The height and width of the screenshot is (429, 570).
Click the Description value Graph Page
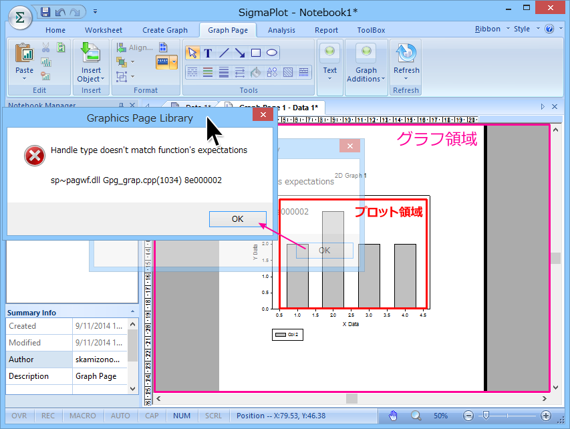point(96,376)
